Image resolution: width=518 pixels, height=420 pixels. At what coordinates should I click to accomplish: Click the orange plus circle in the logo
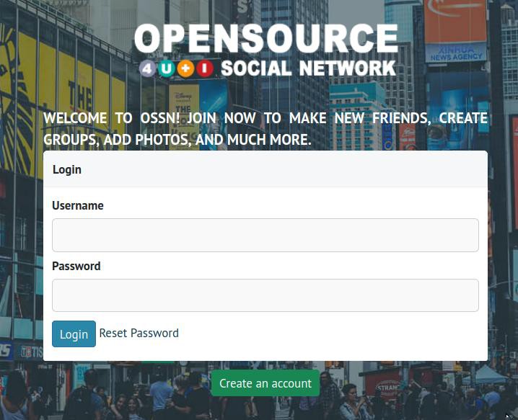coord(186,69)
